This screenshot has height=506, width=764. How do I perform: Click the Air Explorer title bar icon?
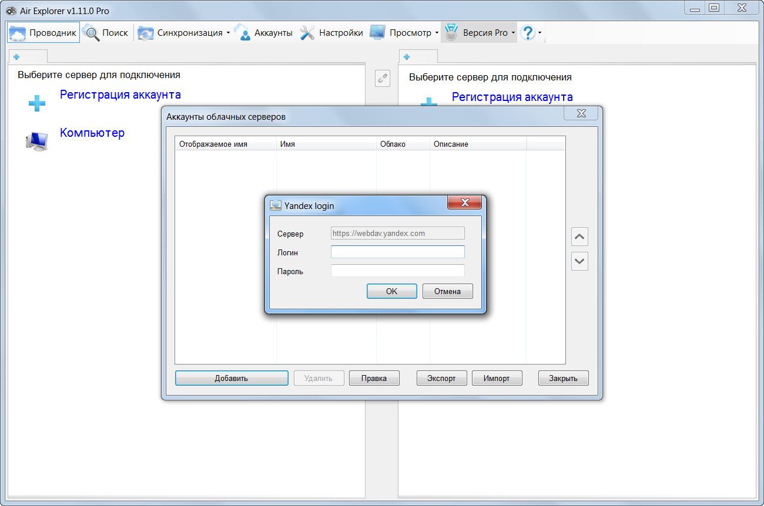[11, 11]
